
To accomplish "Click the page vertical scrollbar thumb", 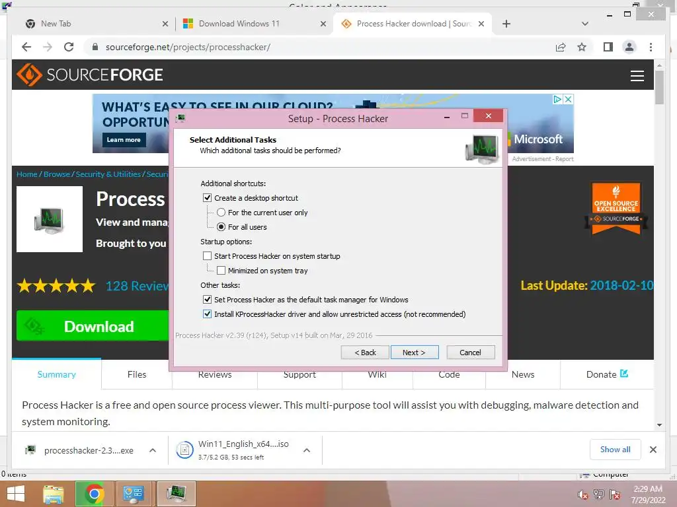I will tap(659, 88).
